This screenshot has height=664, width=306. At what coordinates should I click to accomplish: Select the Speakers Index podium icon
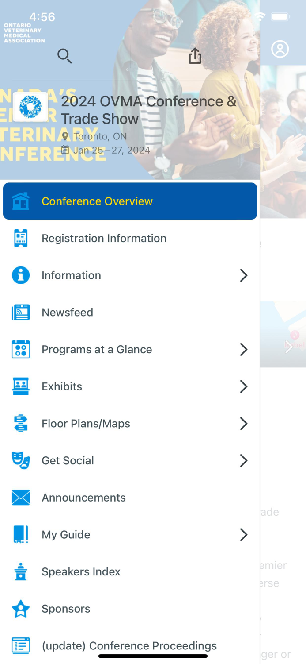pyautogui.click(x=20, y=571)
